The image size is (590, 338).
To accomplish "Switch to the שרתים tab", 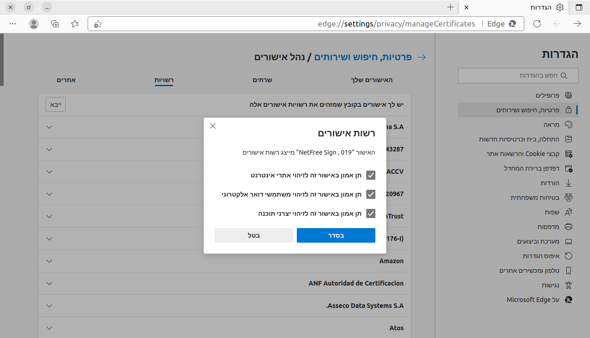I will click(263, 80).
